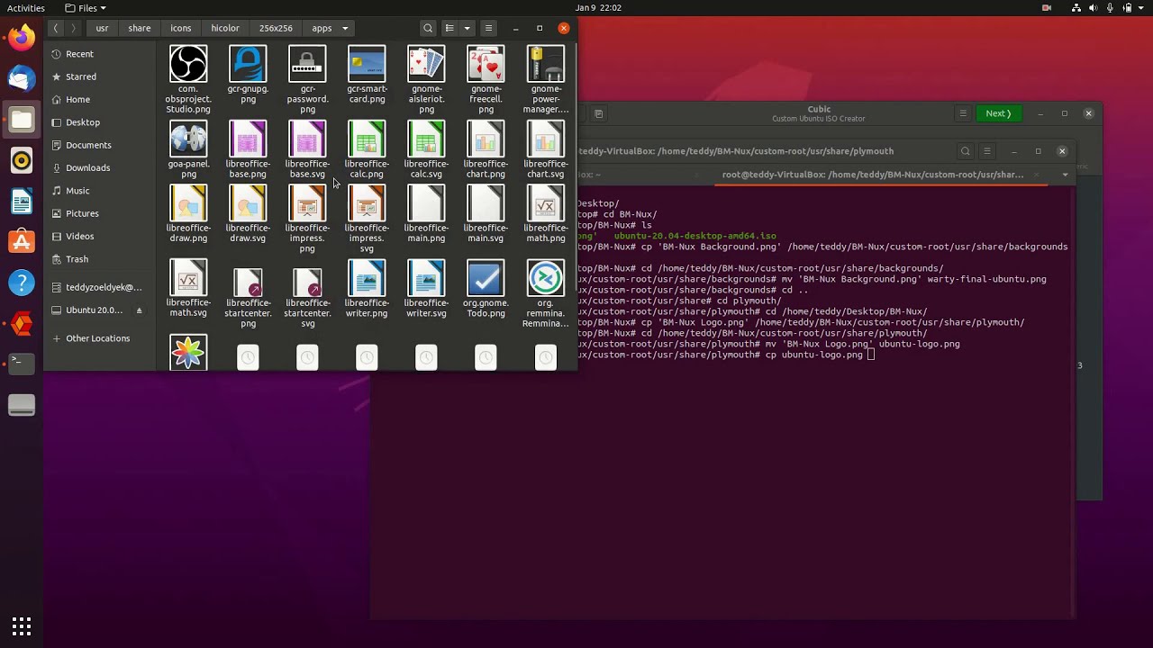1153x648 pixels.
Task: Open the terminal window hamburger menu
Action: point(987,151)
